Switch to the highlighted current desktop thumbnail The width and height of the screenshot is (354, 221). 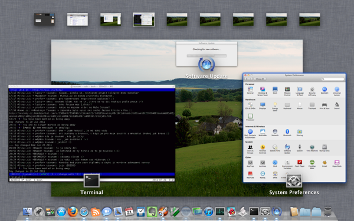click(144, 19)
